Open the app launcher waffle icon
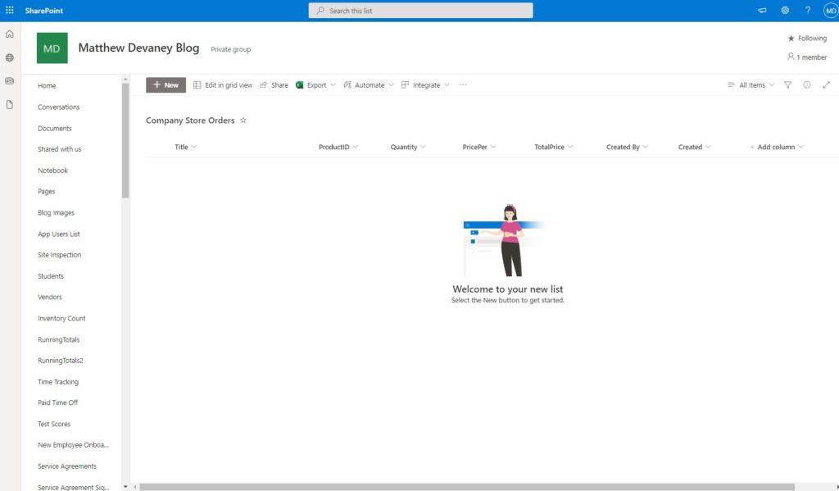Viewport: 839px width, 491px height. tap(10, 10)
